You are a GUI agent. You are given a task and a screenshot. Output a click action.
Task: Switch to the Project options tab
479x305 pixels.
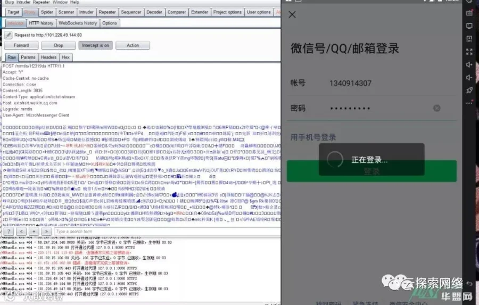pos(227,12)
